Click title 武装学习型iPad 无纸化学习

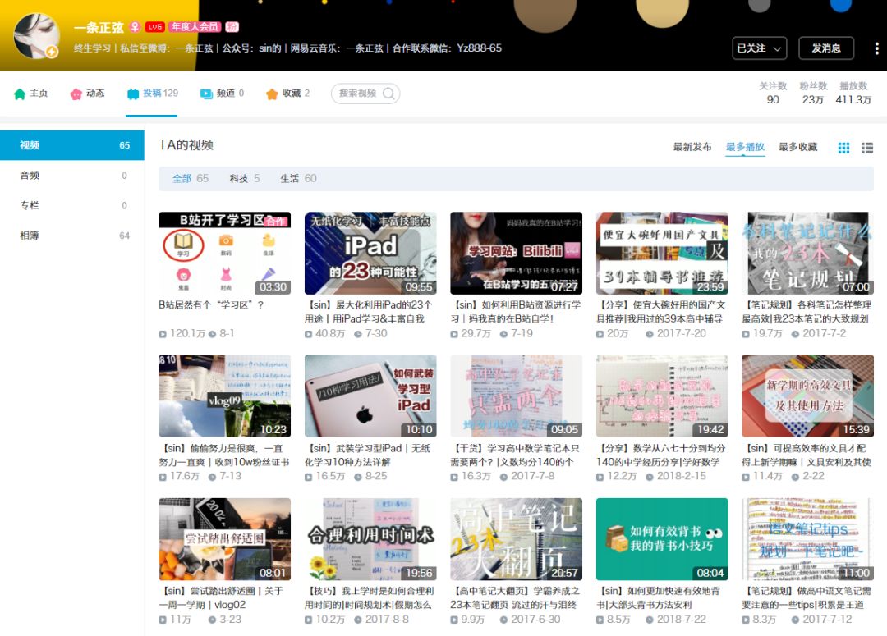tap(368, 455)
